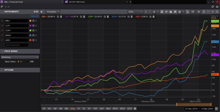Uncheck the COP= instrument checkbox
220x112 pixels.
point(2,30)
